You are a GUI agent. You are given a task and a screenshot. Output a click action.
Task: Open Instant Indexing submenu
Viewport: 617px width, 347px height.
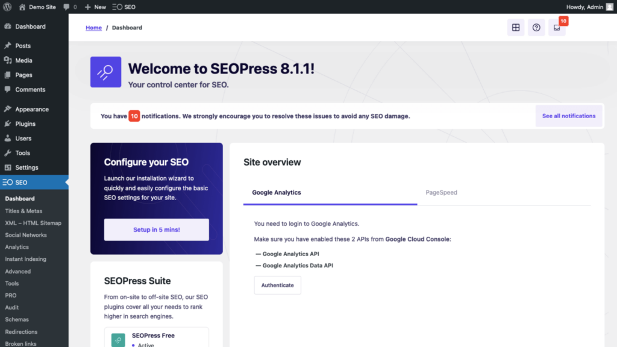click(x=25, y=259)
